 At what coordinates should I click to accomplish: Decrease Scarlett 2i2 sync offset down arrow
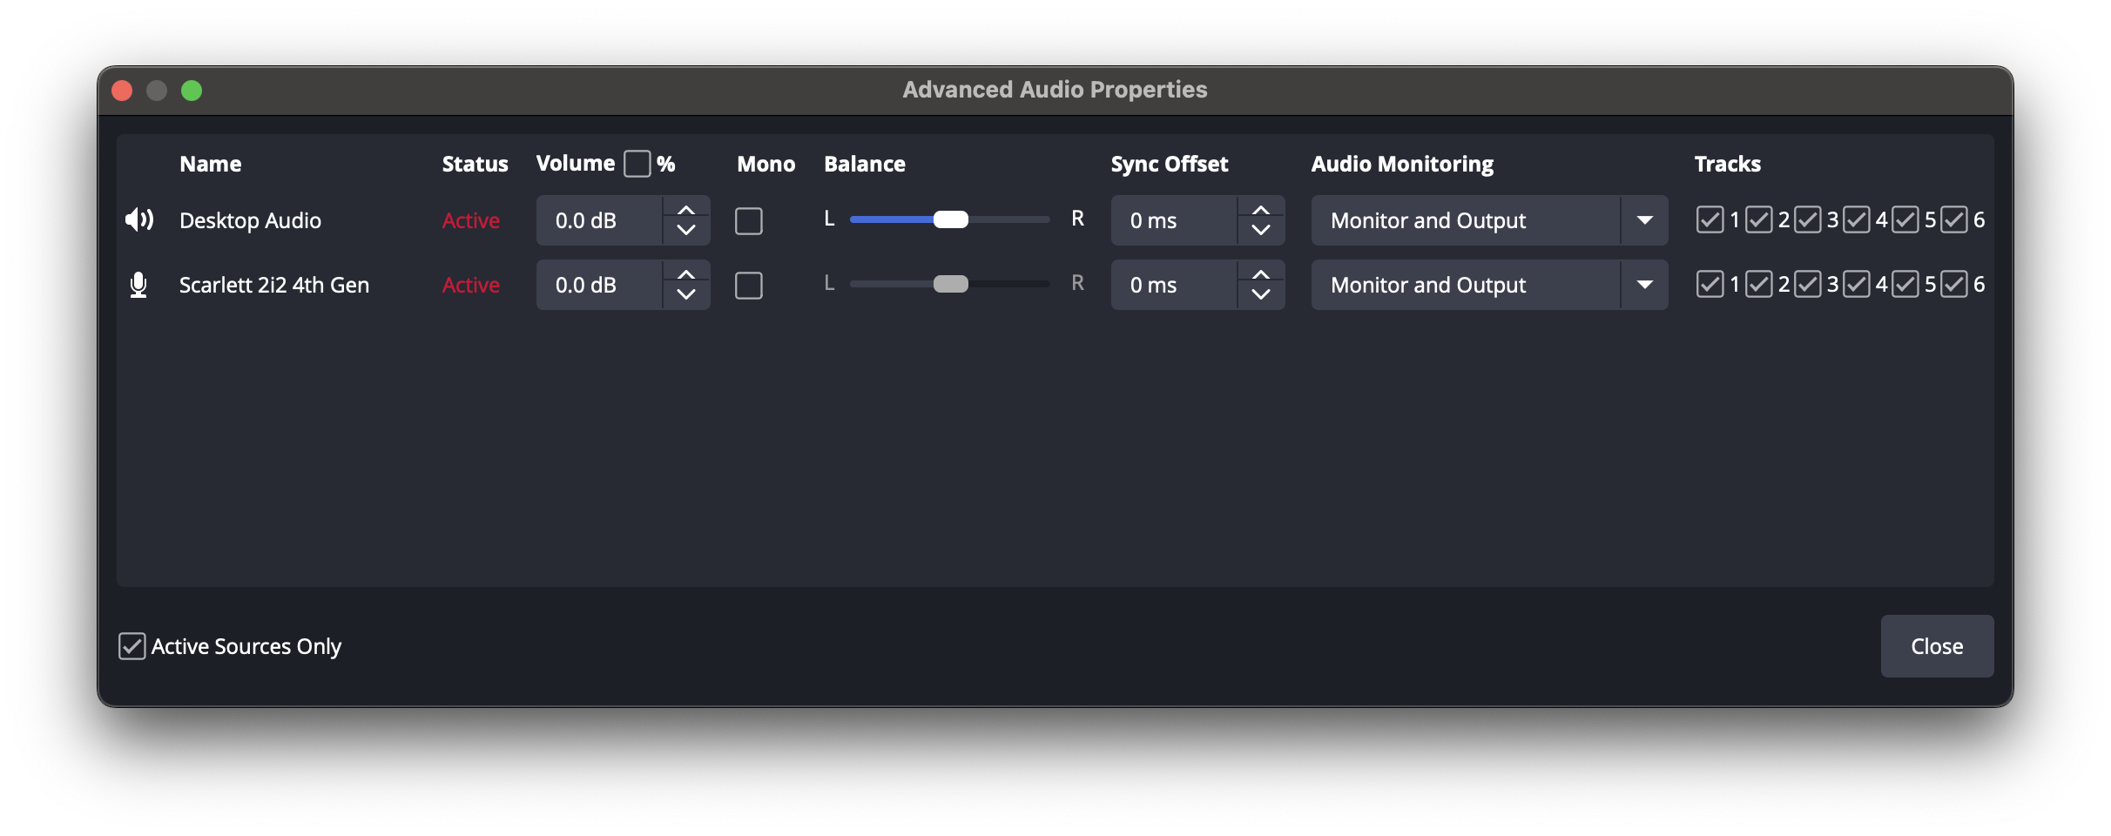point(1260,295)
